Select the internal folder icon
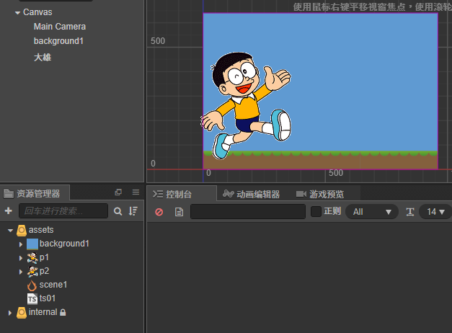 coord(22,313)
